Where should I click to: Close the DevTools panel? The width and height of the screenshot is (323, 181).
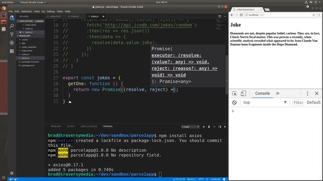pyautogui.click(x=317, y=94)
